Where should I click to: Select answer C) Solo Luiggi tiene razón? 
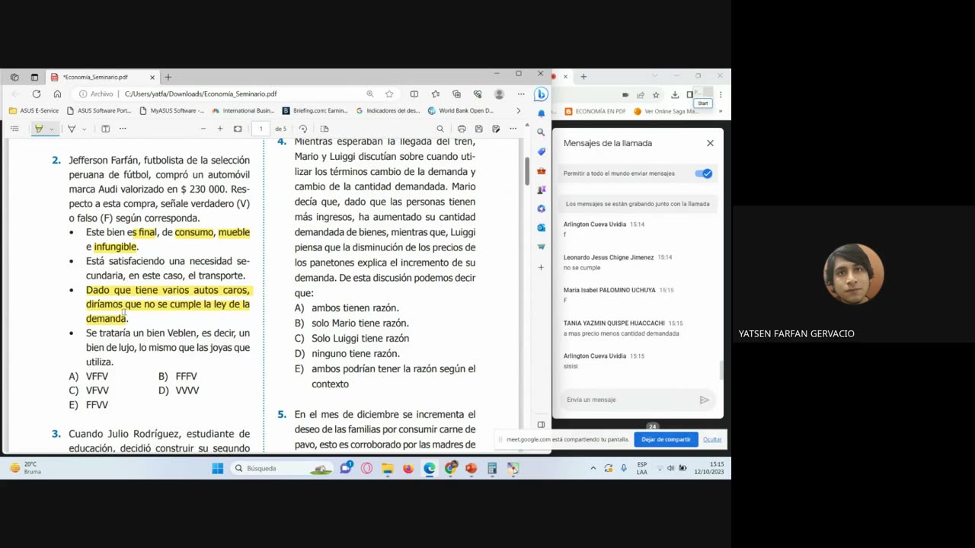click(x=352, y=338)
